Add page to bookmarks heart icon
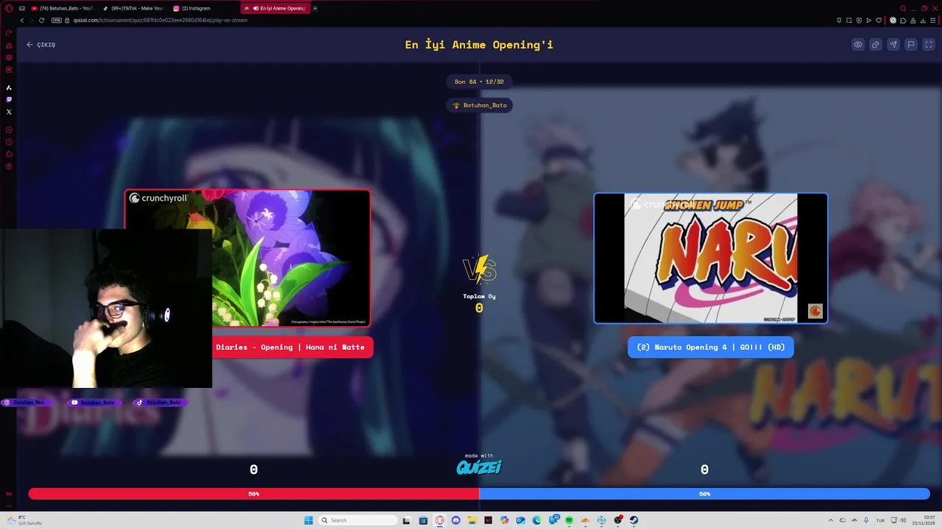 (x=879, y=21)
